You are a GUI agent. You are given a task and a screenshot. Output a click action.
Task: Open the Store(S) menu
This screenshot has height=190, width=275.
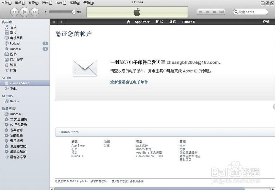(x=61, y=3)
